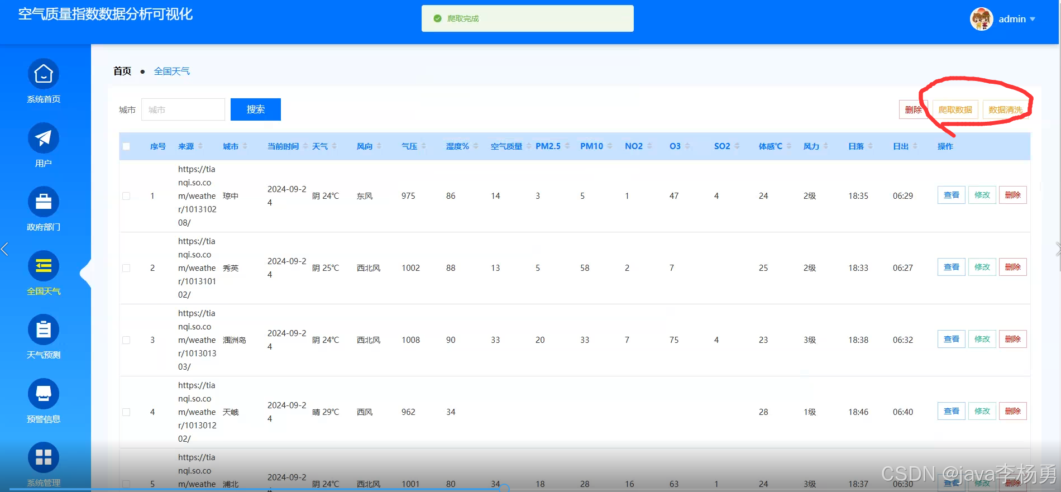
Task: Sort by 来源 column arrows
Action: click(x=200, y=146)
